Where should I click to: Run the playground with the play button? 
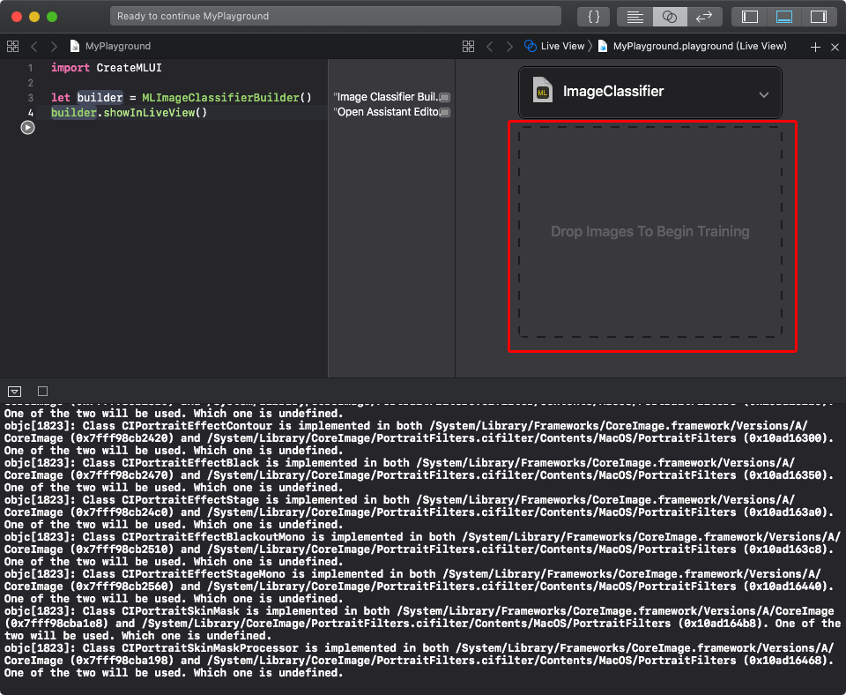[x=27, y=127]
